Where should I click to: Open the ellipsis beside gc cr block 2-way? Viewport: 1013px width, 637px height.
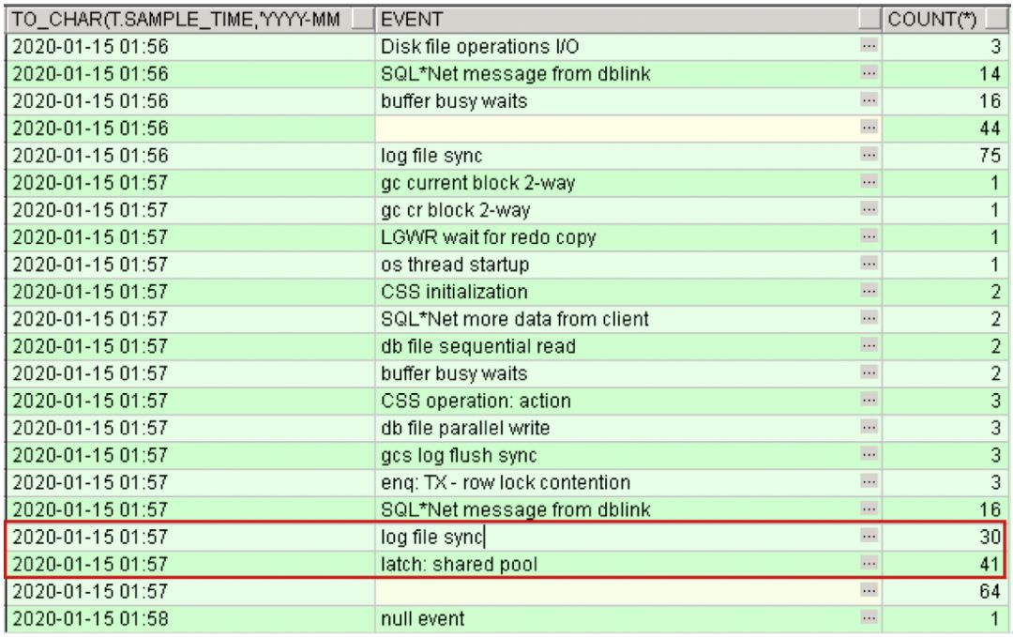[869, 209]
